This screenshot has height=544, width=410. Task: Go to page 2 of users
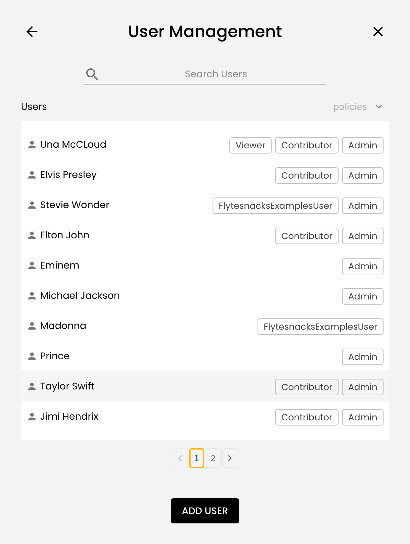(x=213, y=458)
